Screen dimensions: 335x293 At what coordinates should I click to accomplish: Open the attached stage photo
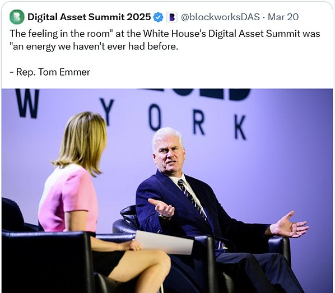(167, 190)
